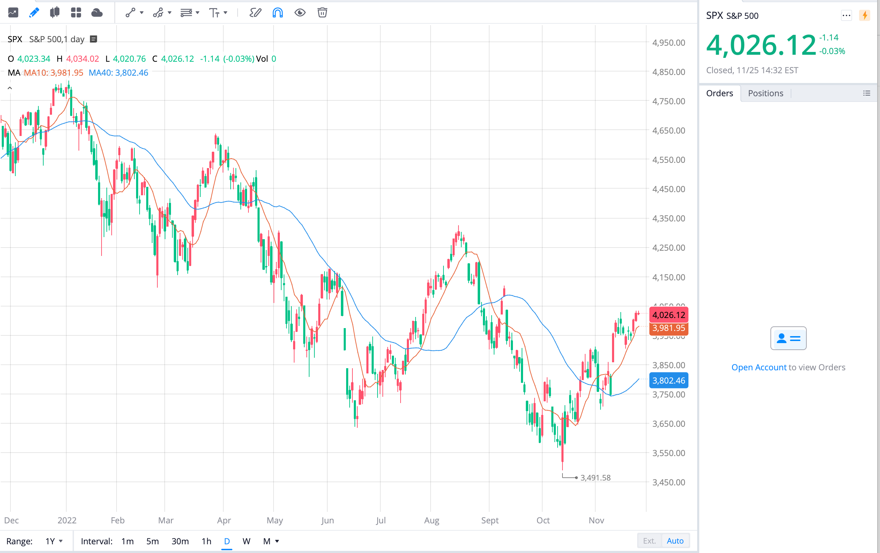Open the chart layout grid icon
The width and height of the screenshot is (880, 553).
[76, 13]
